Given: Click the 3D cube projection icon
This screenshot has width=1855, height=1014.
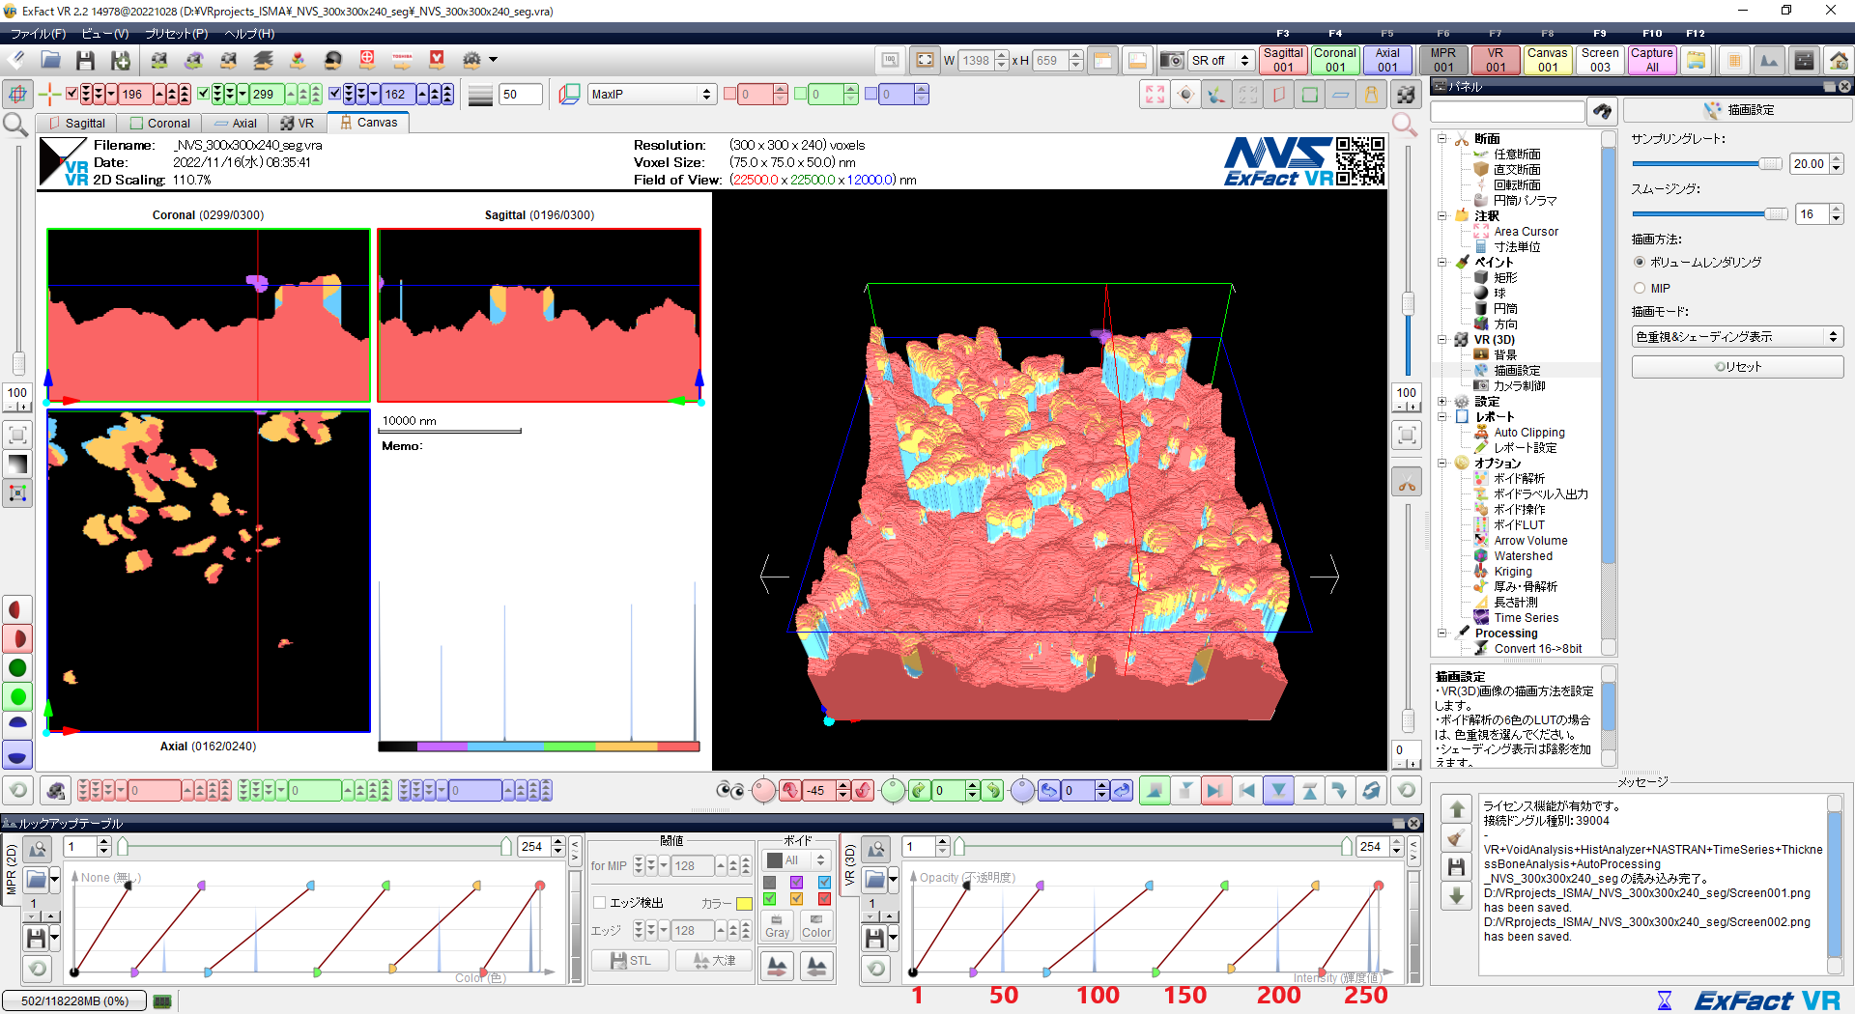Looking at the screenshot, I should (570, 94).
